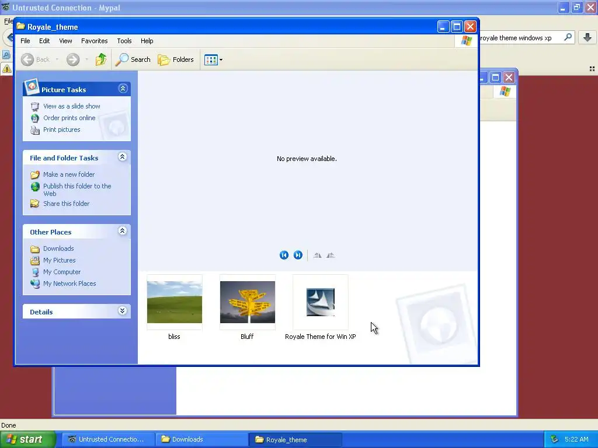
Task: Click the Order prints globe icon
Action: (x=34, y=118)
